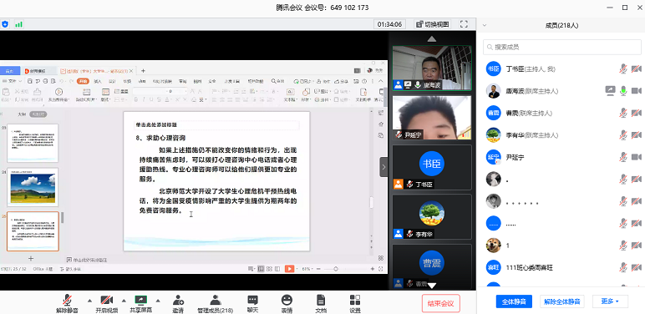Click 丁书臣's blue avatar in member list

(493, 68)
